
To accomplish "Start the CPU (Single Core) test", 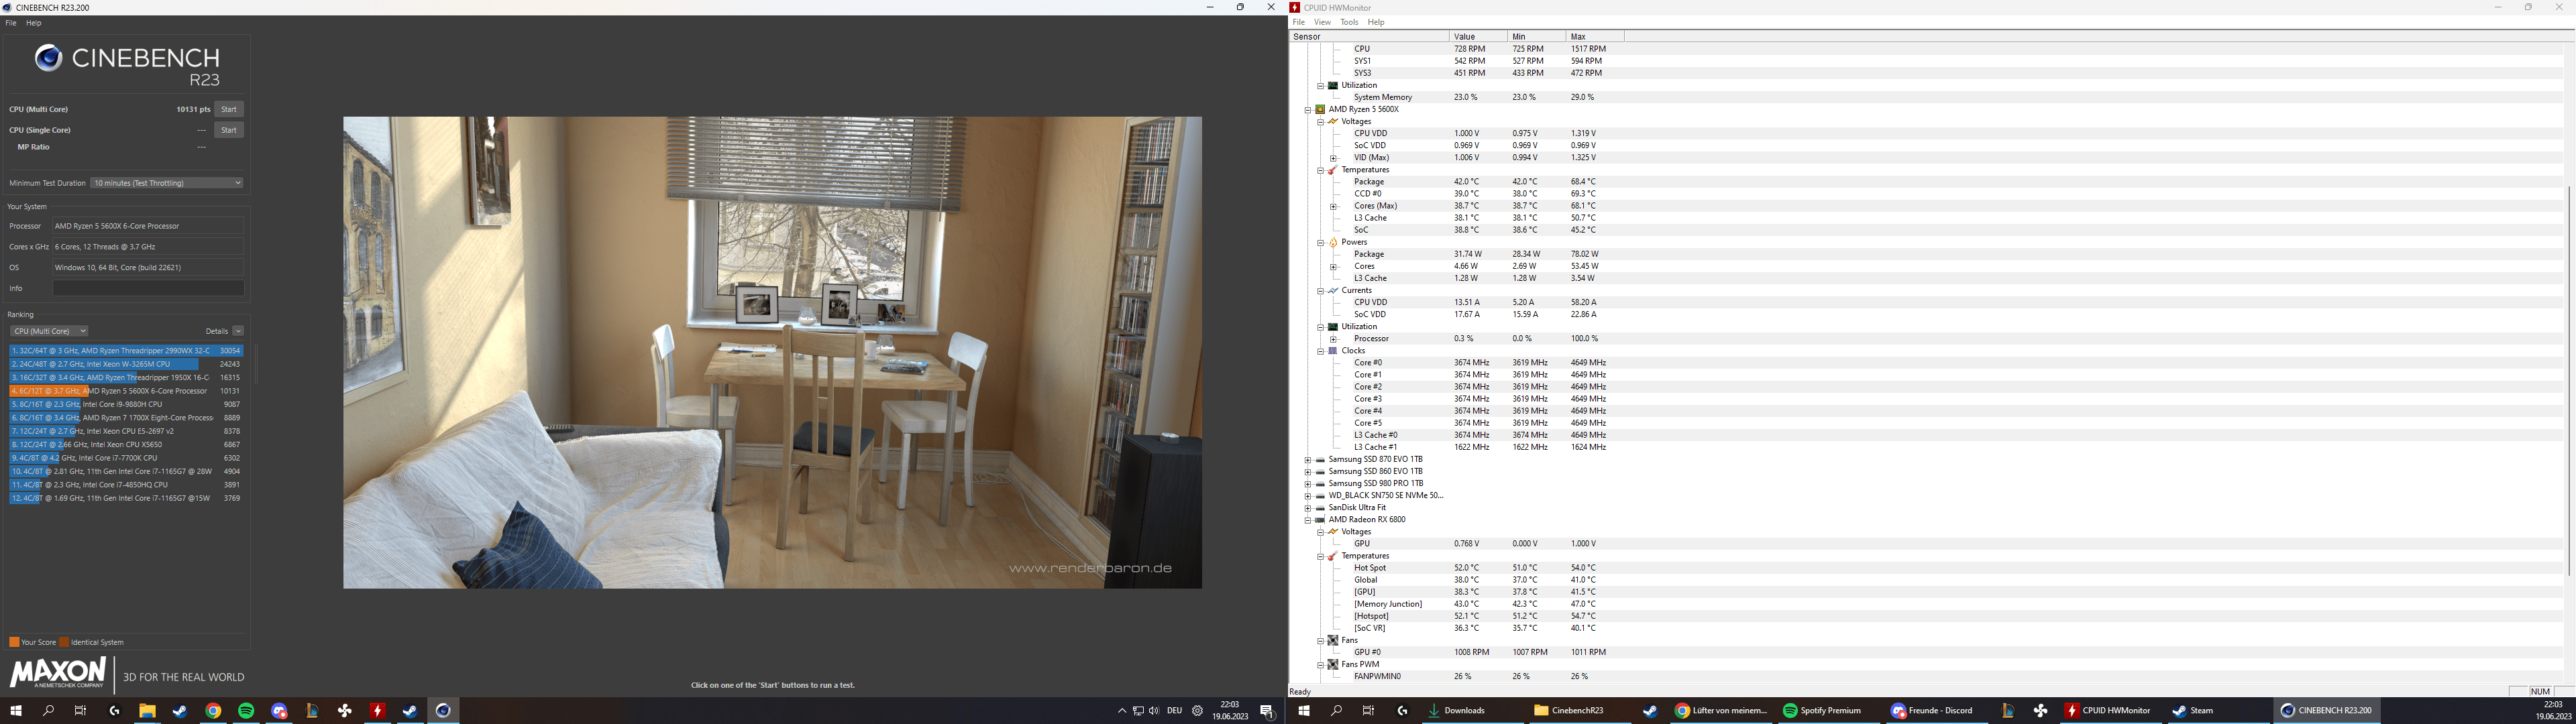I will [x=229, y=130].
